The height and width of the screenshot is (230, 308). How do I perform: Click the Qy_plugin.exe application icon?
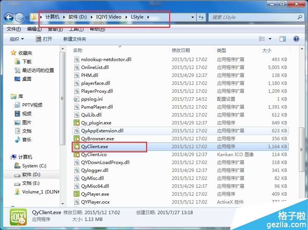point(76,123)
